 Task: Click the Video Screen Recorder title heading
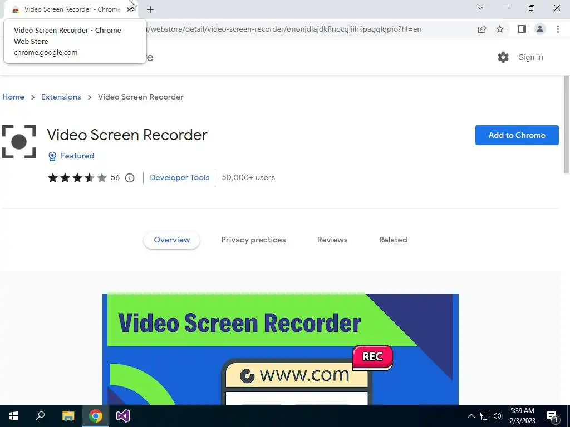tap(127, 135)
